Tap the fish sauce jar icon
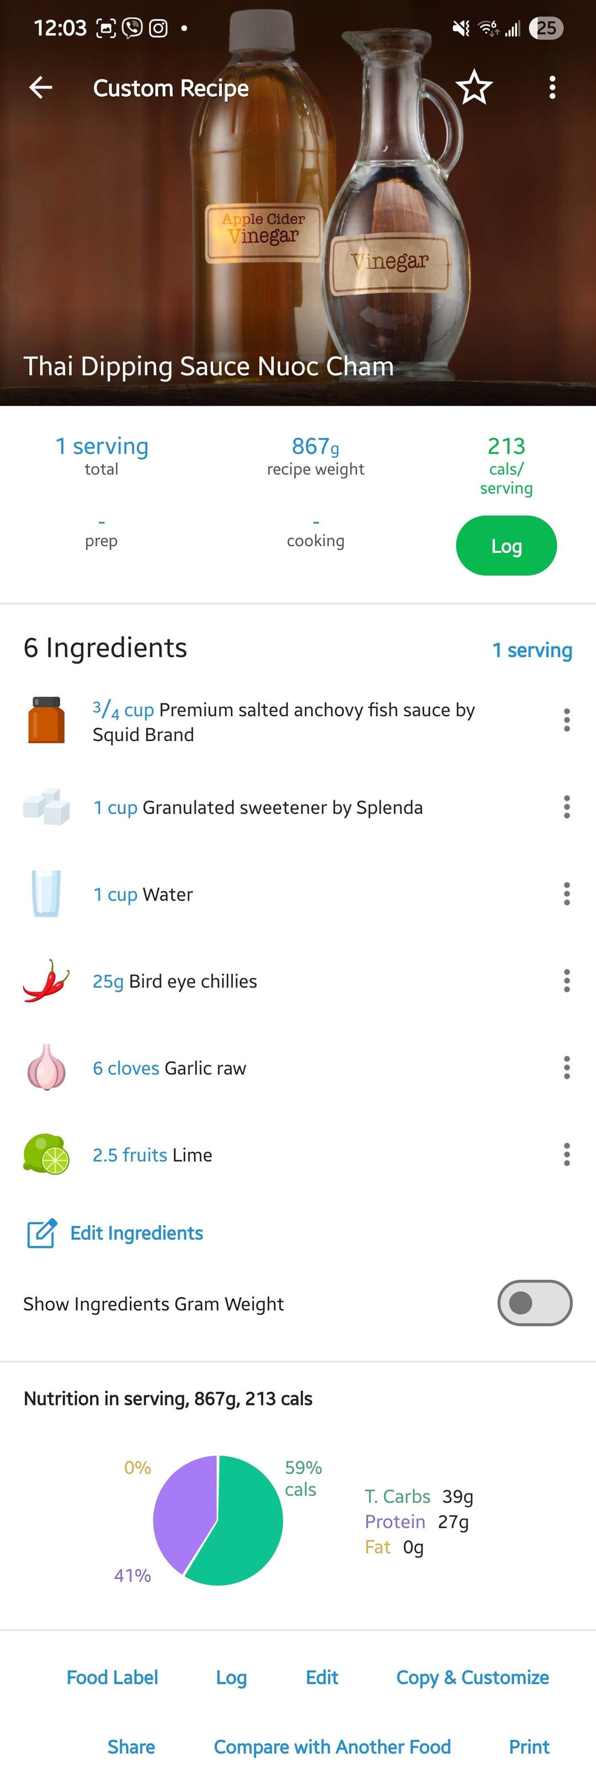 pyautogui.click(x=46, y=721)
